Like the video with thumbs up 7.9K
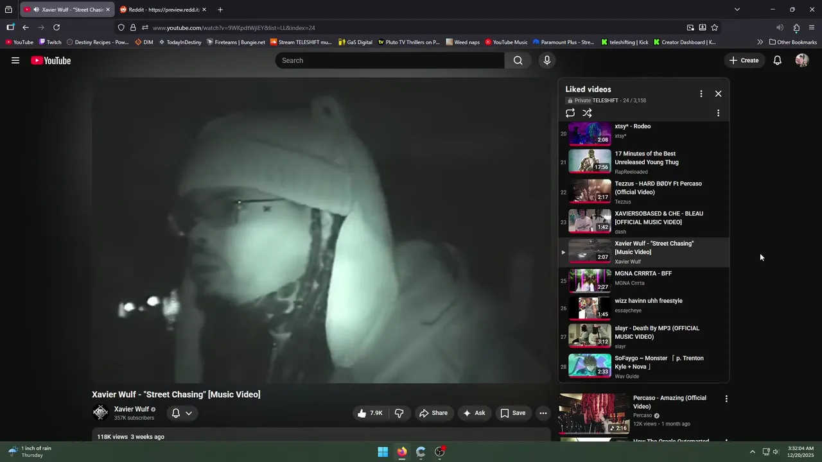 click(369, 413)
